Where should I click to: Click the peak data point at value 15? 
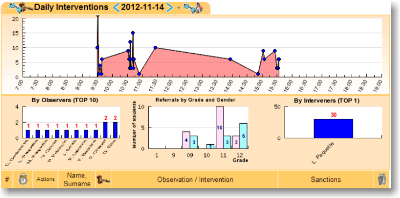133,33
